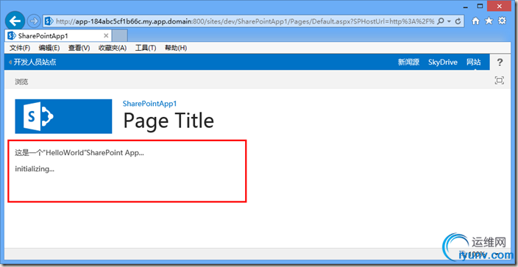Go to the browser Home icon

(x=476, y=21)
